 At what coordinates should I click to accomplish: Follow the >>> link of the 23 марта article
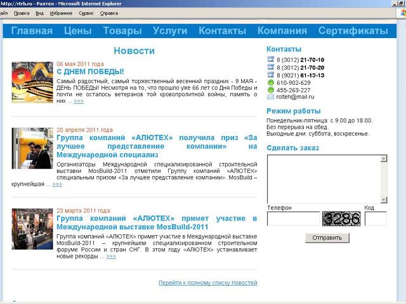[111, 256]
